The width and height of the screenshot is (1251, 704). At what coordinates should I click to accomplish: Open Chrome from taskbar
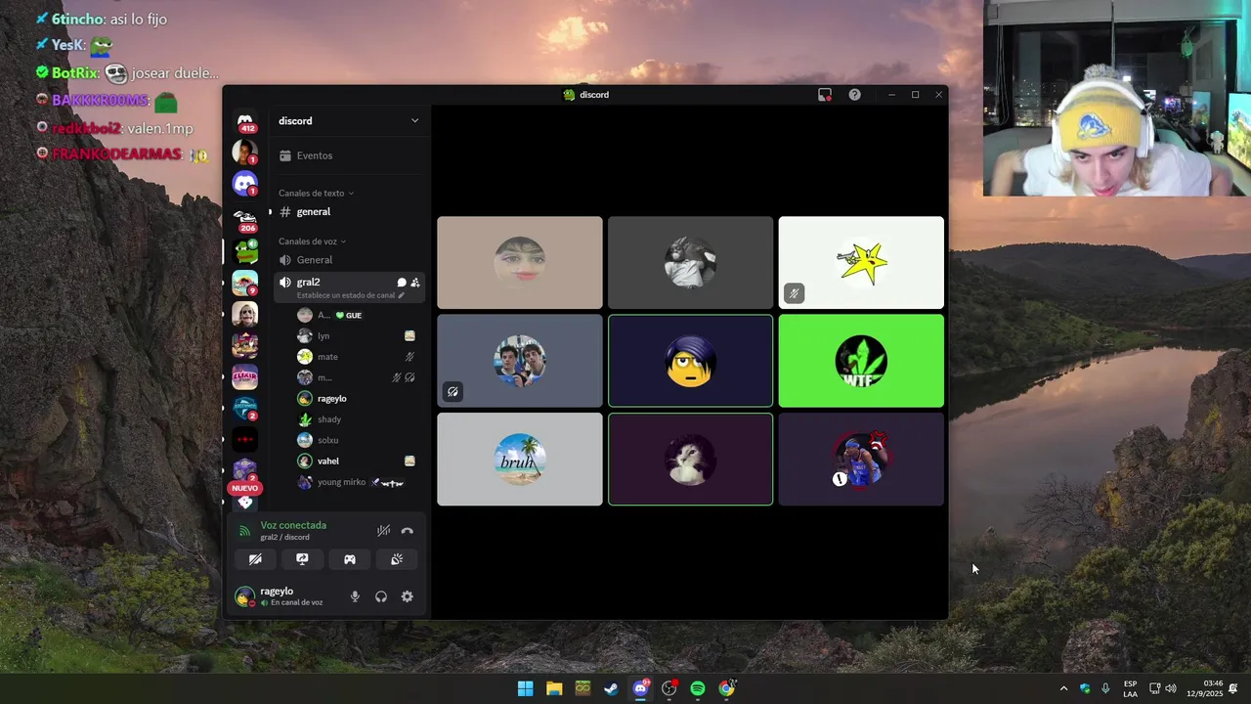[726, 688]
